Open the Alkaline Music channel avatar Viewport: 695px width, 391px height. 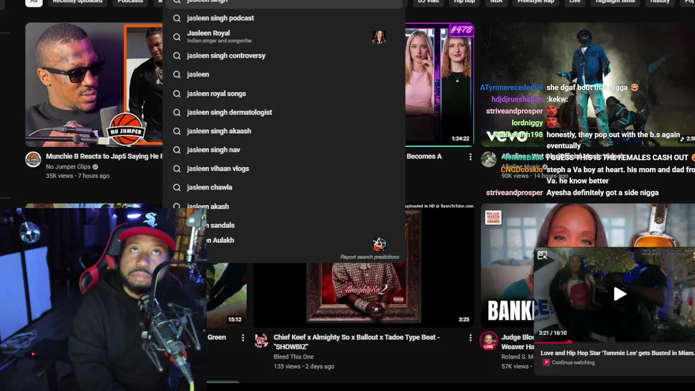489,159
